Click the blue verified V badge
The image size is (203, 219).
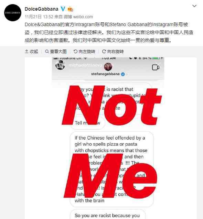tap(63, 9)
